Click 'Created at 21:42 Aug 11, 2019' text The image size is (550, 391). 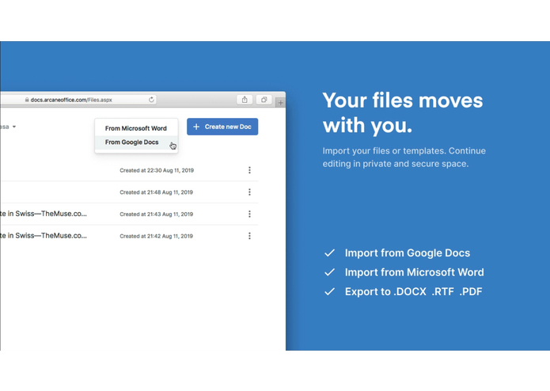pos(157,236)
